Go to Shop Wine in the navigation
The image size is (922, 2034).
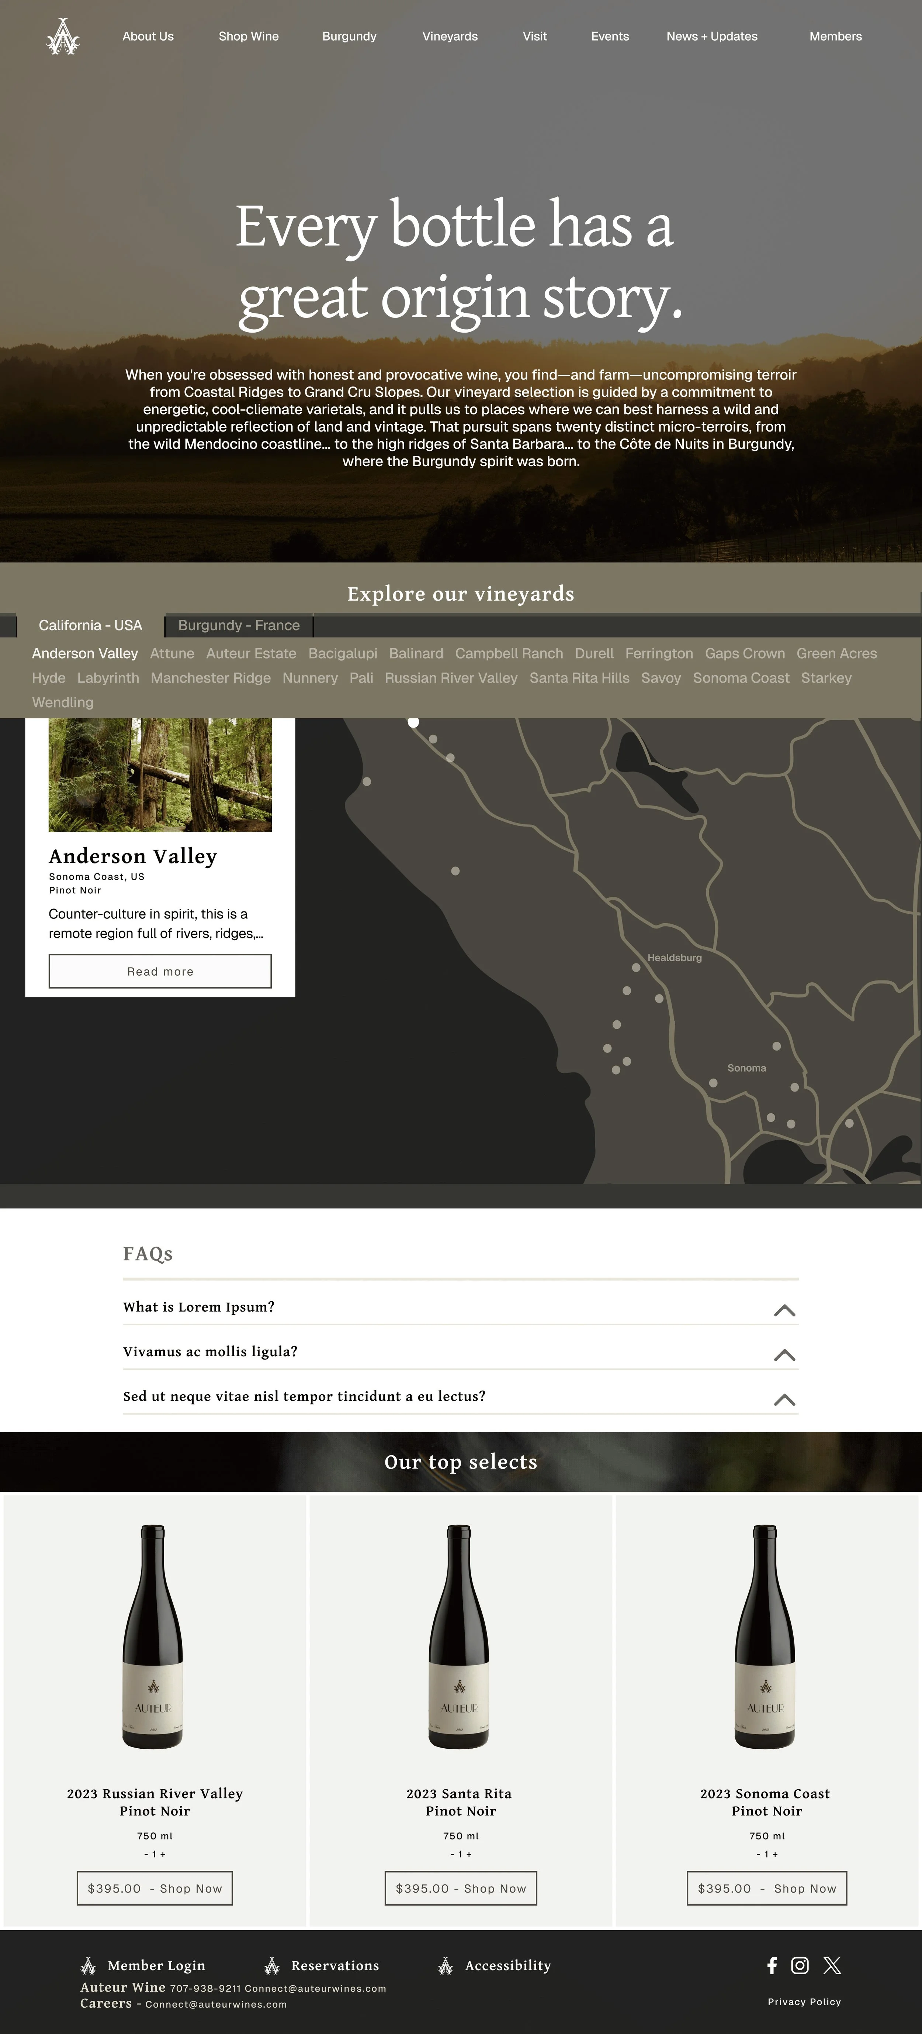249,36
